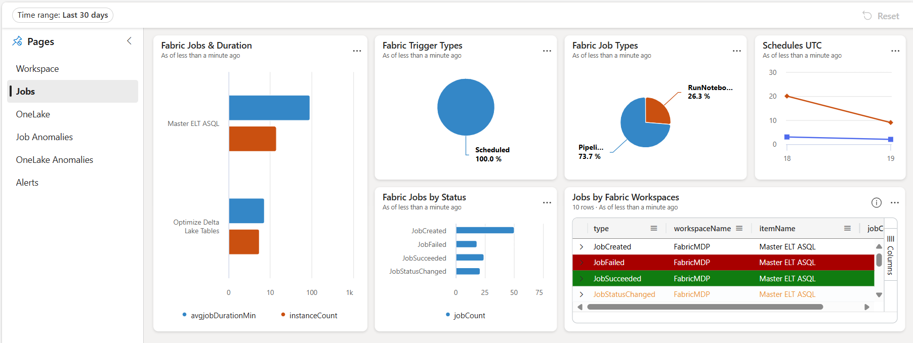Open the Columns side panel in table
Viewport: 913px width, 343px height.
tap(890, 255)
